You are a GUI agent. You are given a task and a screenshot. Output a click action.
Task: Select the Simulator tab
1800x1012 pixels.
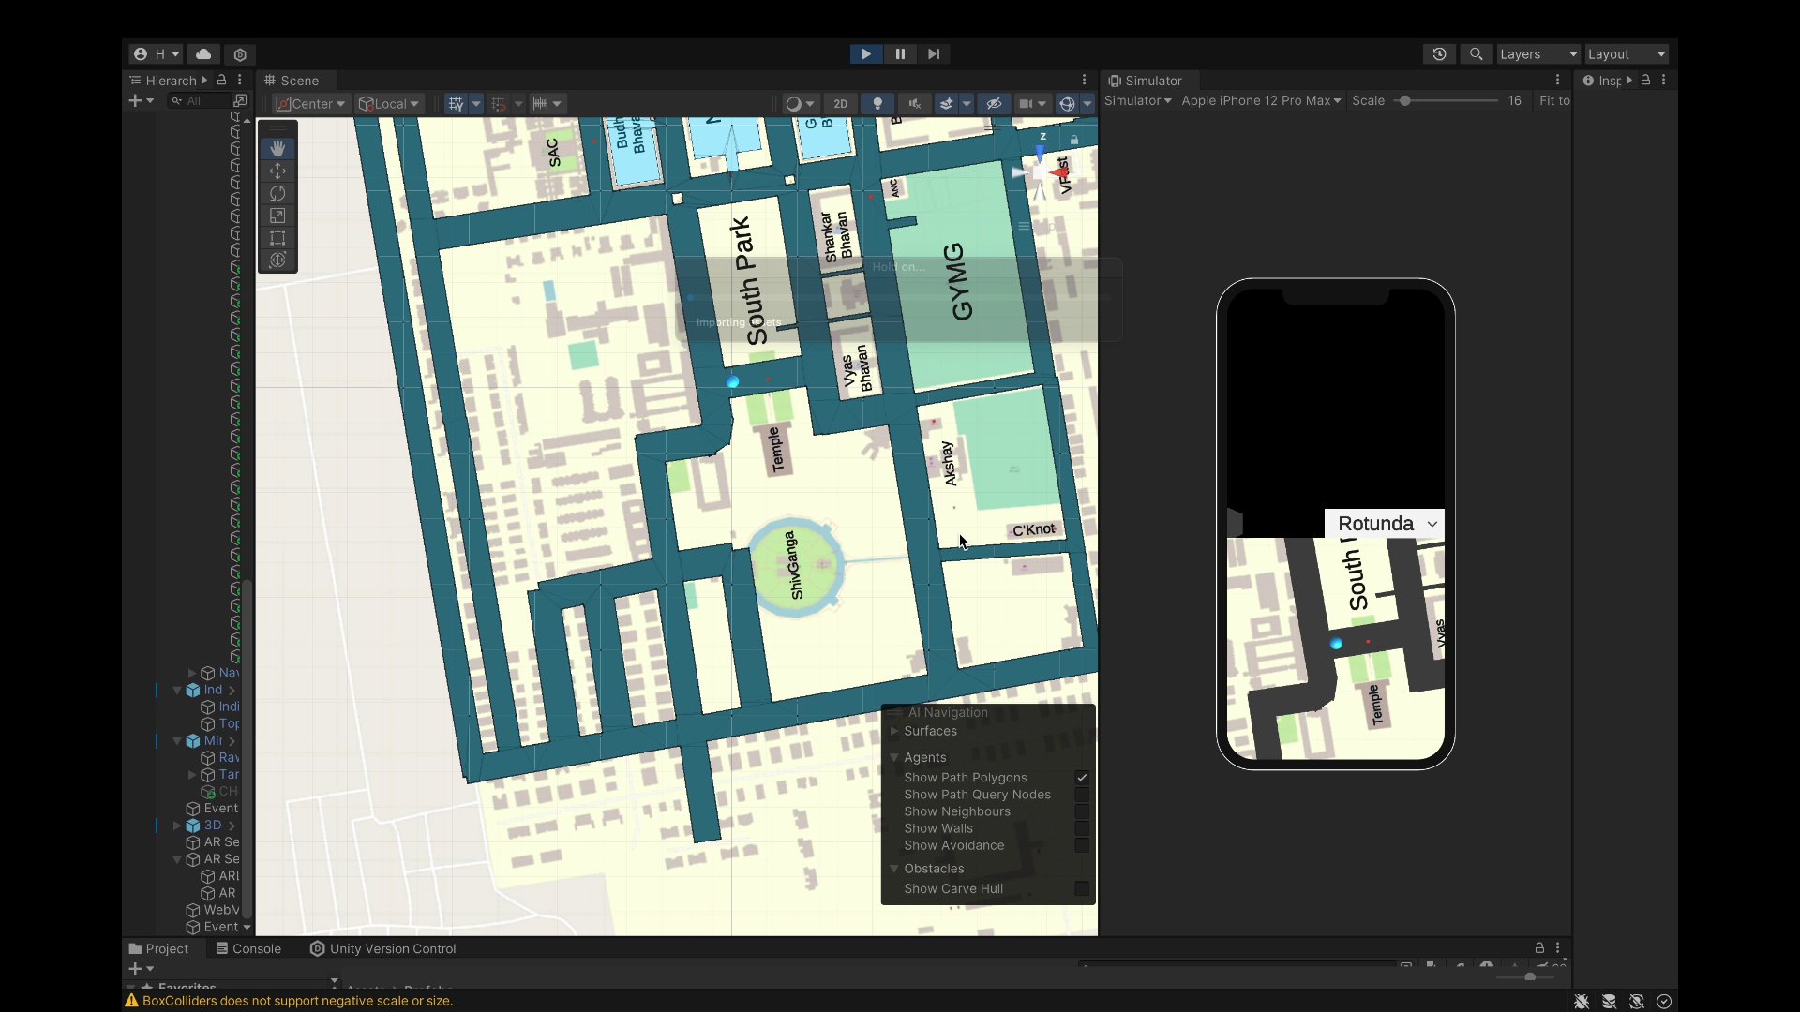coord(1145,81)
